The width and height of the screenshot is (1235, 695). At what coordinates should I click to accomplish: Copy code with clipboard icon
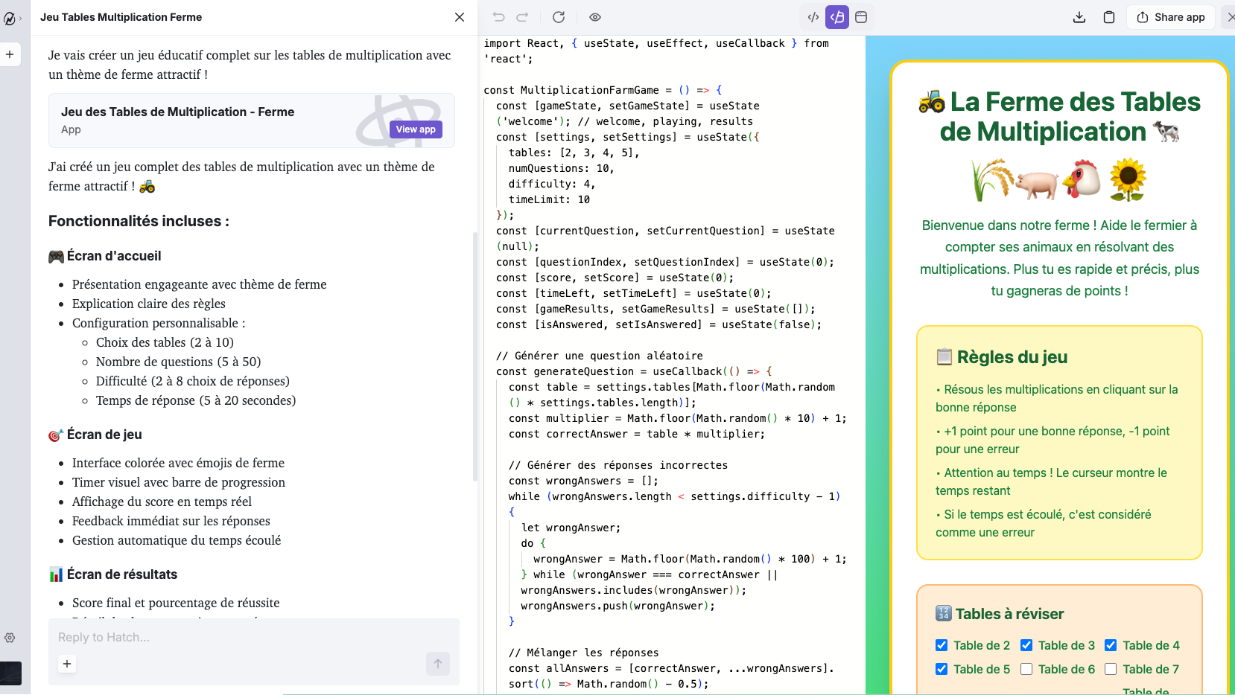click(1109, 17)
